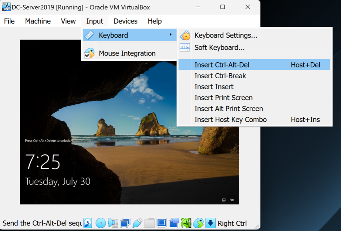Click the keyboard capture arrow indicator
This screenshot has height=231, width=341.
point(210,223)
